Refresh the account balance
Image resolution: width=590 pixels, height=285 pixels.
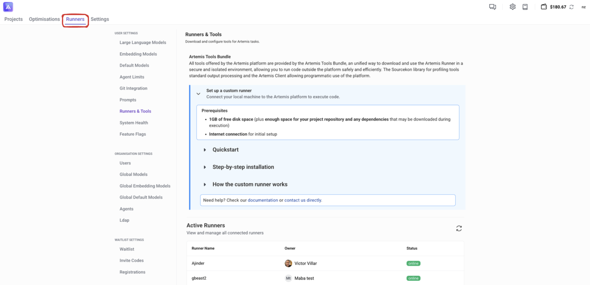coord(571,7)
